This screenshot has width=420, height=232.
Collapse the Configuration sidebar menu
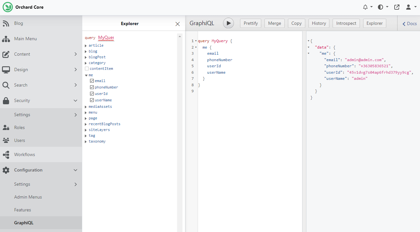41,170
